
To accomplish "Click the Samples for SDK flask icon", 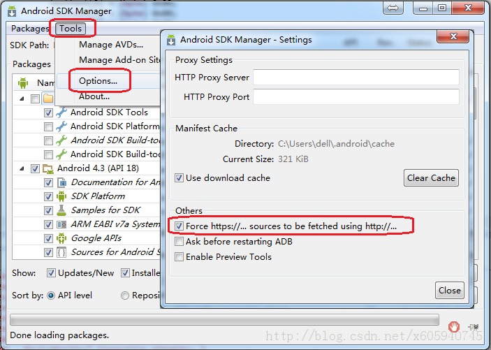I will pyautogui.click(x=61, y=210).
